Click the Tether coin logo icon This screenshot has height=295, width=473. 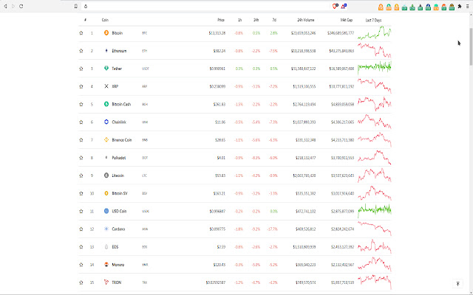click(x=106, y=69)
